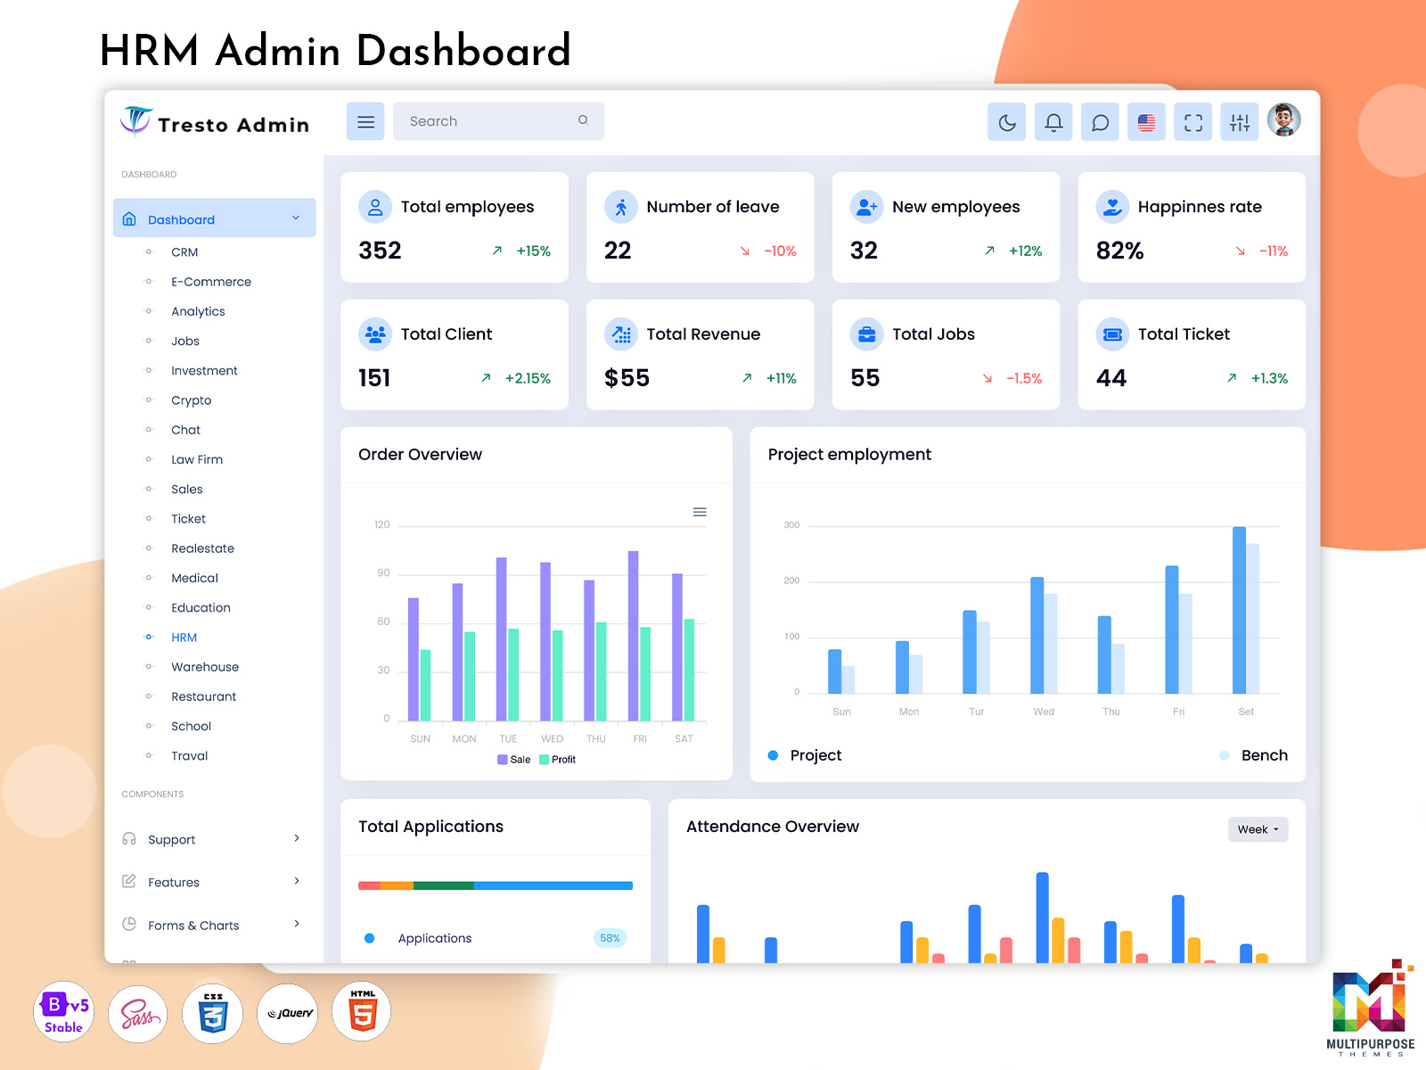Click the +15% Total employees trend
The image size is (1426, 1070).
pyautogui.click(x=521, y=251)
